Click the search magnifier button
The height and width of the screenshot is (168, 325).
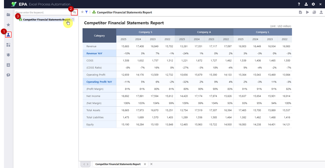[x=75, y=12]
